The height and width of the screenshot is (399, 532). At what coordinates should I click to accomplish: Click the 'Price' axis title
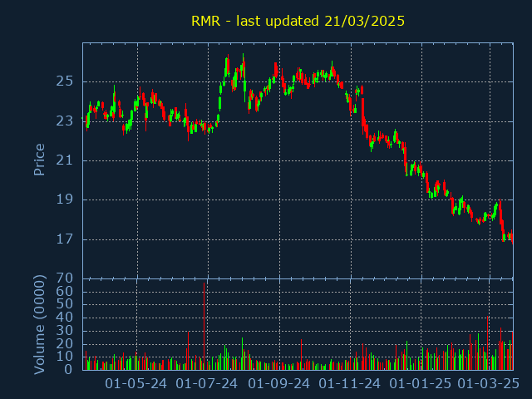click(39, 160)
